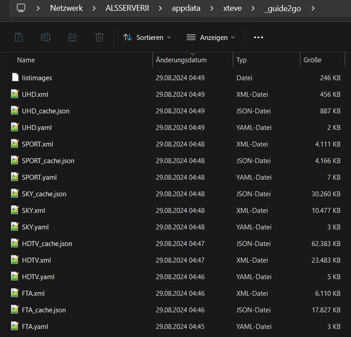Select the HDTV_cache.json file name
The width and height of the screenshot is (351, 337).
click(x=47, y=244)
